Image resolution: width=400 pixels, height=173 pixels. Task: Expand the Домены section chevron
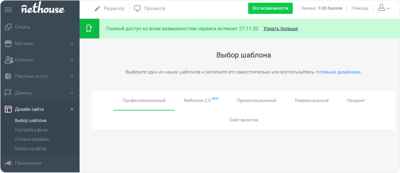click(72, 93)
